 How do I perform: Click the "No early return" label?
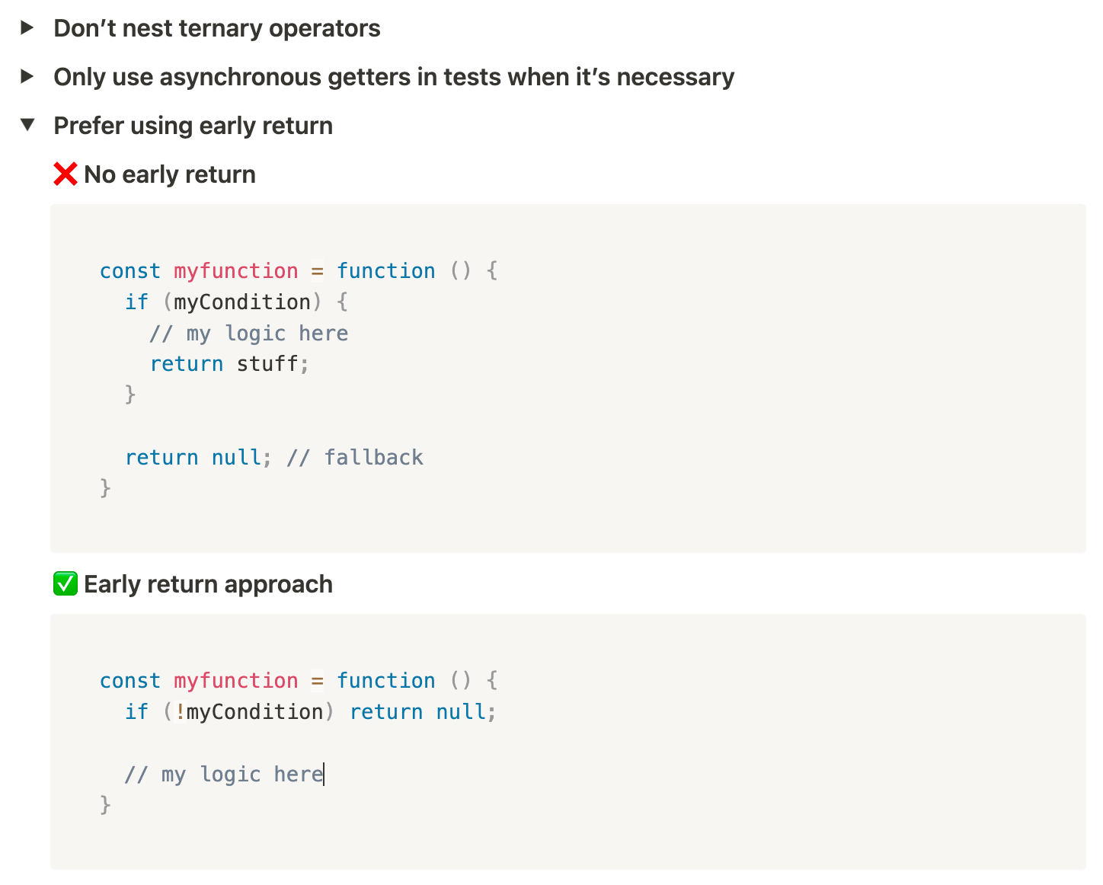click(x=169, y=174)
